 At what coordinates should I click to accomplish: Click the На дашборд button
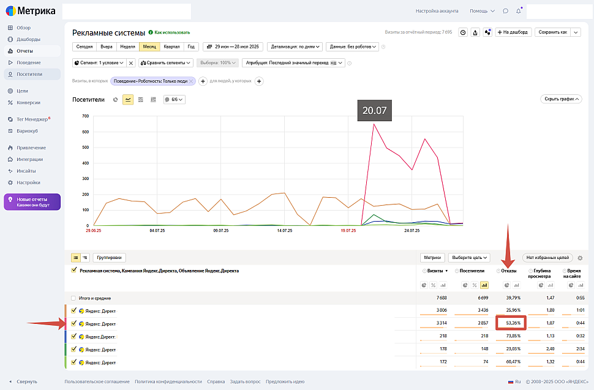tap(513, 32)
